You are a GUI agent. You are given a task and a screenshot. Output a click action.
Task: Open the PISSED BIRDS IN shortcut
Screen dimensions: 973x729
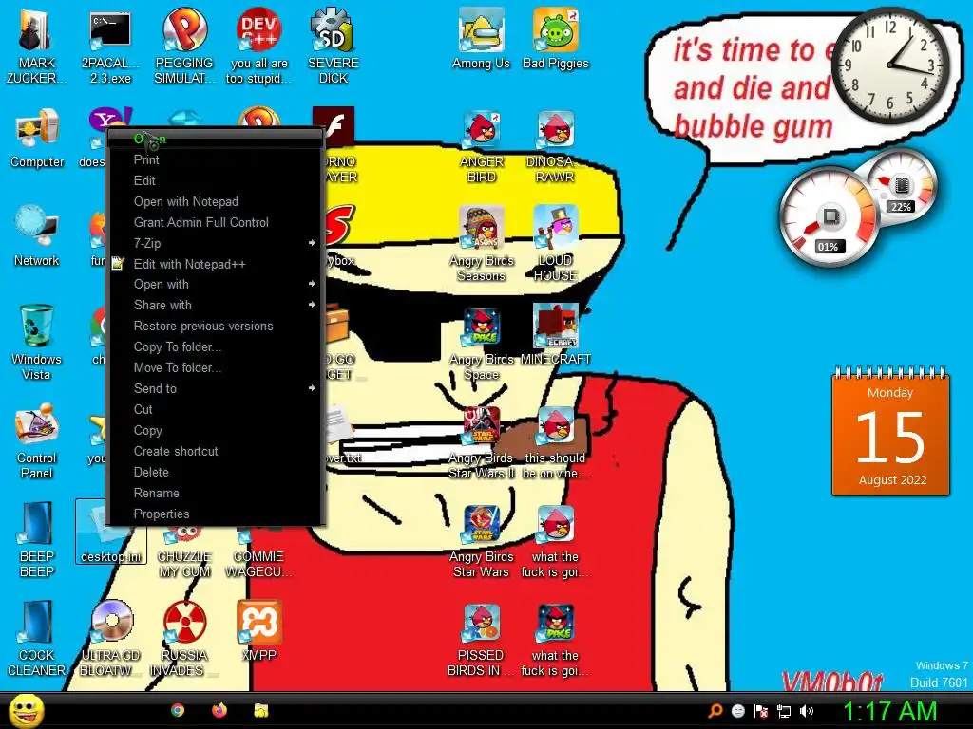[482, 640]
